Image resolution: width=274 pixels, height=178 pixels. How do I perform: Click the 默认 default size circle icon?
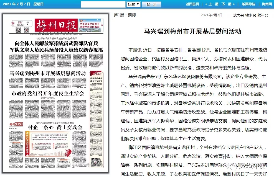(x=267, y=16)
